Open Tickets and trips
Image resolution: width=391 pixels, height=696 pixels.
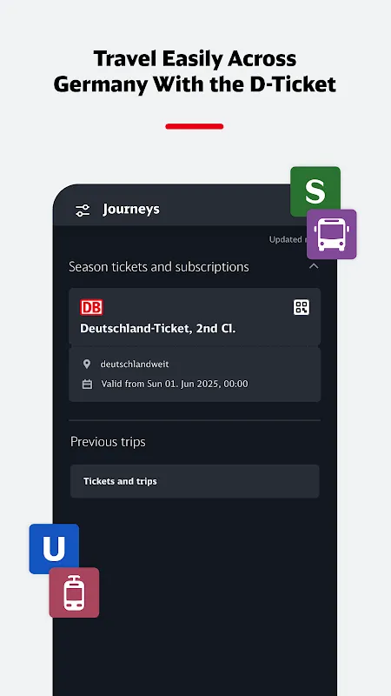click(195, 481)
